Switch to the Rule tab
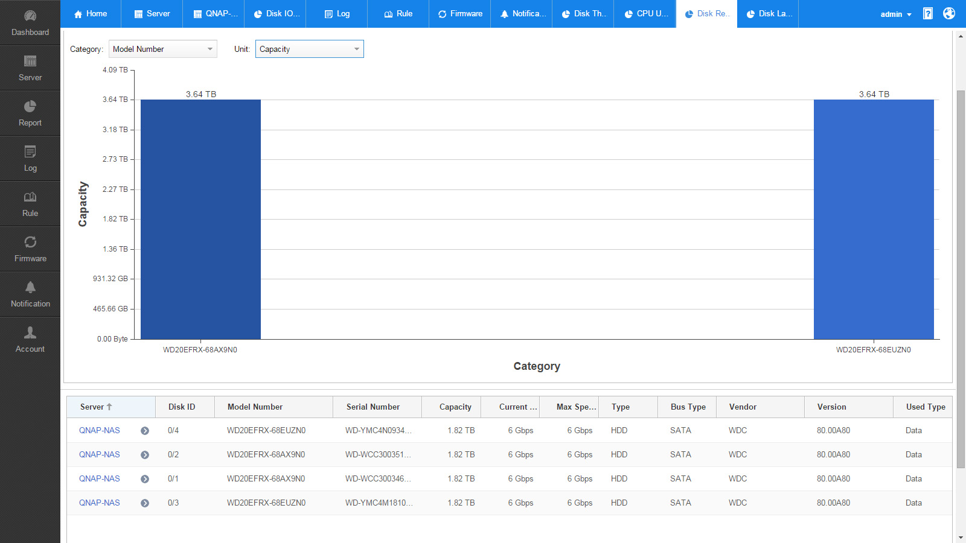Image resolution: width=966 pixels, height=543 pixels. (398, 14)
